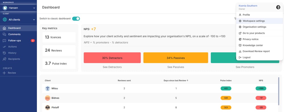Click the 3.7 Pulse index card

pyautogui.click(x=59, y=64)
